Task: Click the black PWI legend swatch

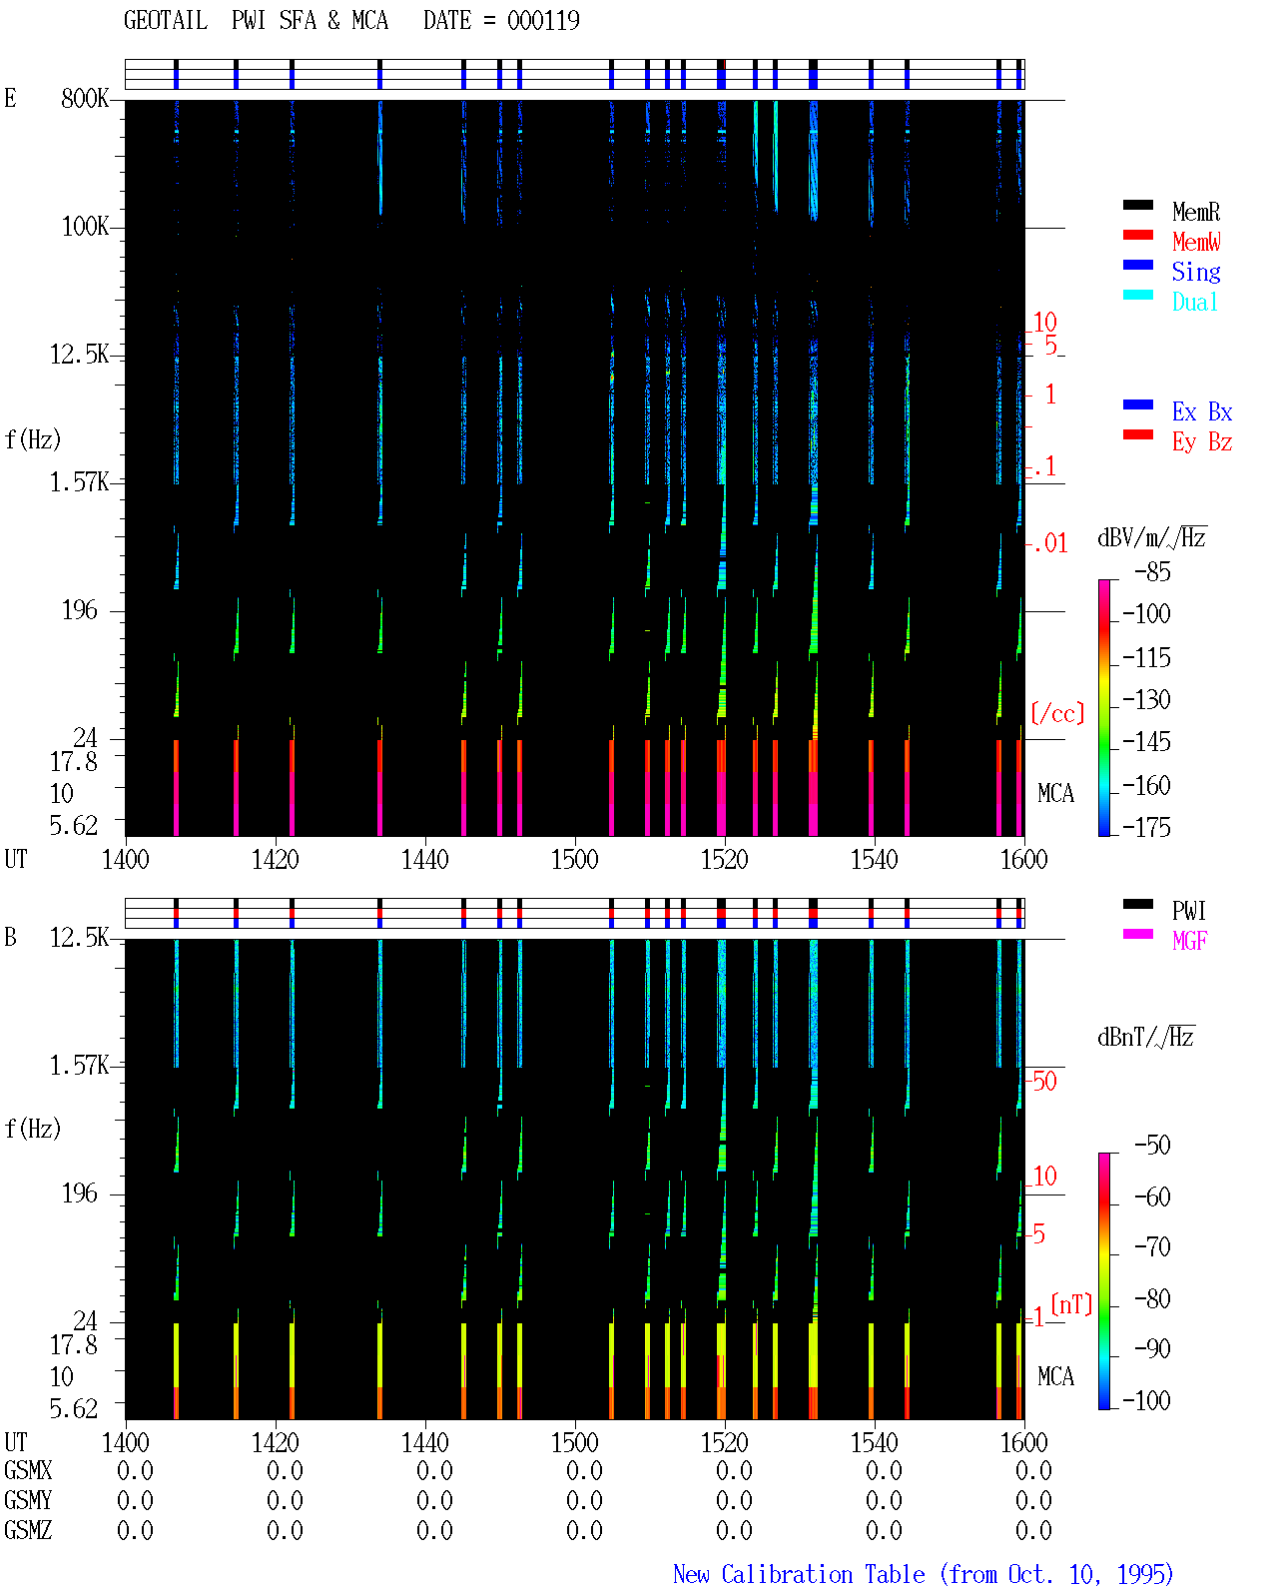Action: (1138, 904)
